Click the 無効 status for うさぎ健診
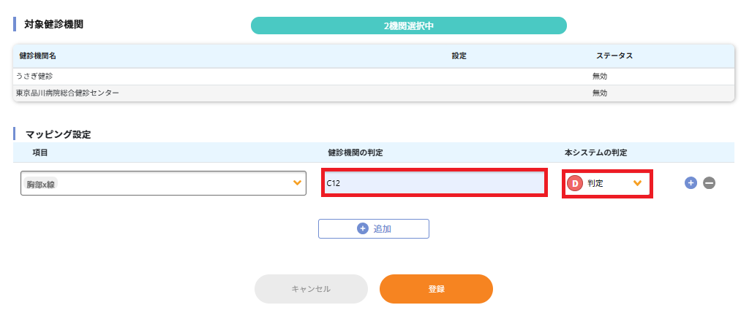 coord(600,76)
